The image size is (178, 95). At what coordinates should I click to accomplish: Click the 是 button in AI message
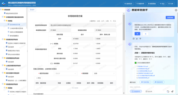click(x=137, y=34)
